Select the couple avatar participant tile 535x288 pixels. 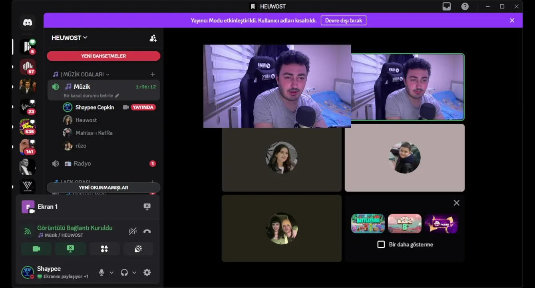click(282, 228)
